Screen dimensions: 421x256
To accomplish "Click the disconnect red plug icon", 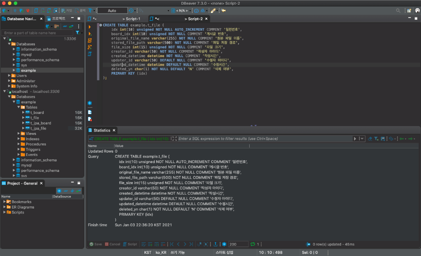I will 28,11.
